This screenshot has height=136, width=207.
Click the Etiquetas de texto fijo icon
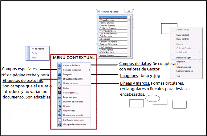click(x=59, y=79)
